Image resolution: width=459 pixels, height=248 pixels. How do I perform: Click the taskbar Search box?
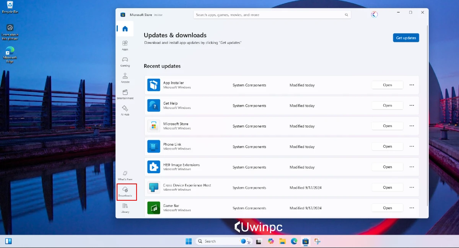click(224, 241)
